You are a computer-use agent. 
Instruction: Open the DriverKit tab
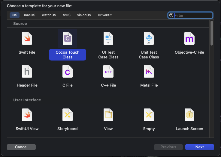click(x=105, y=15)
